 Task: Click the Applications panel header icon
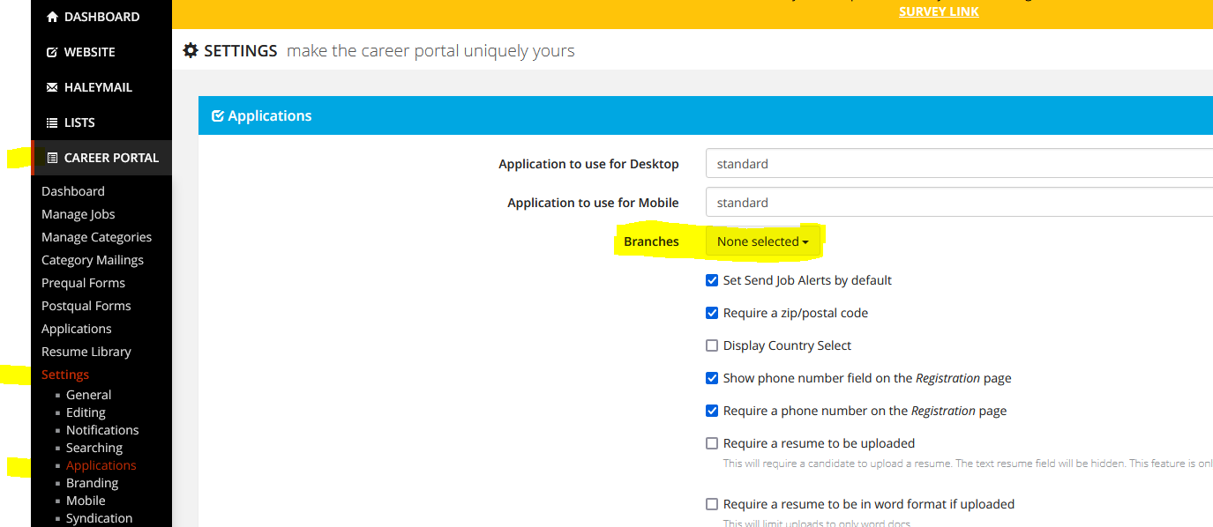click(x=218, y=115)
